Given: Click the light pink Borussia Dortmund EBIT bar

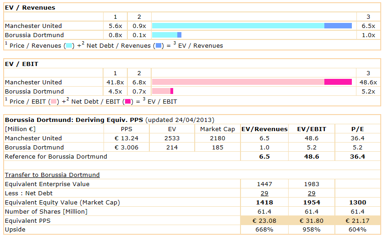Looking at the screenshot, I should coord(161,91).
